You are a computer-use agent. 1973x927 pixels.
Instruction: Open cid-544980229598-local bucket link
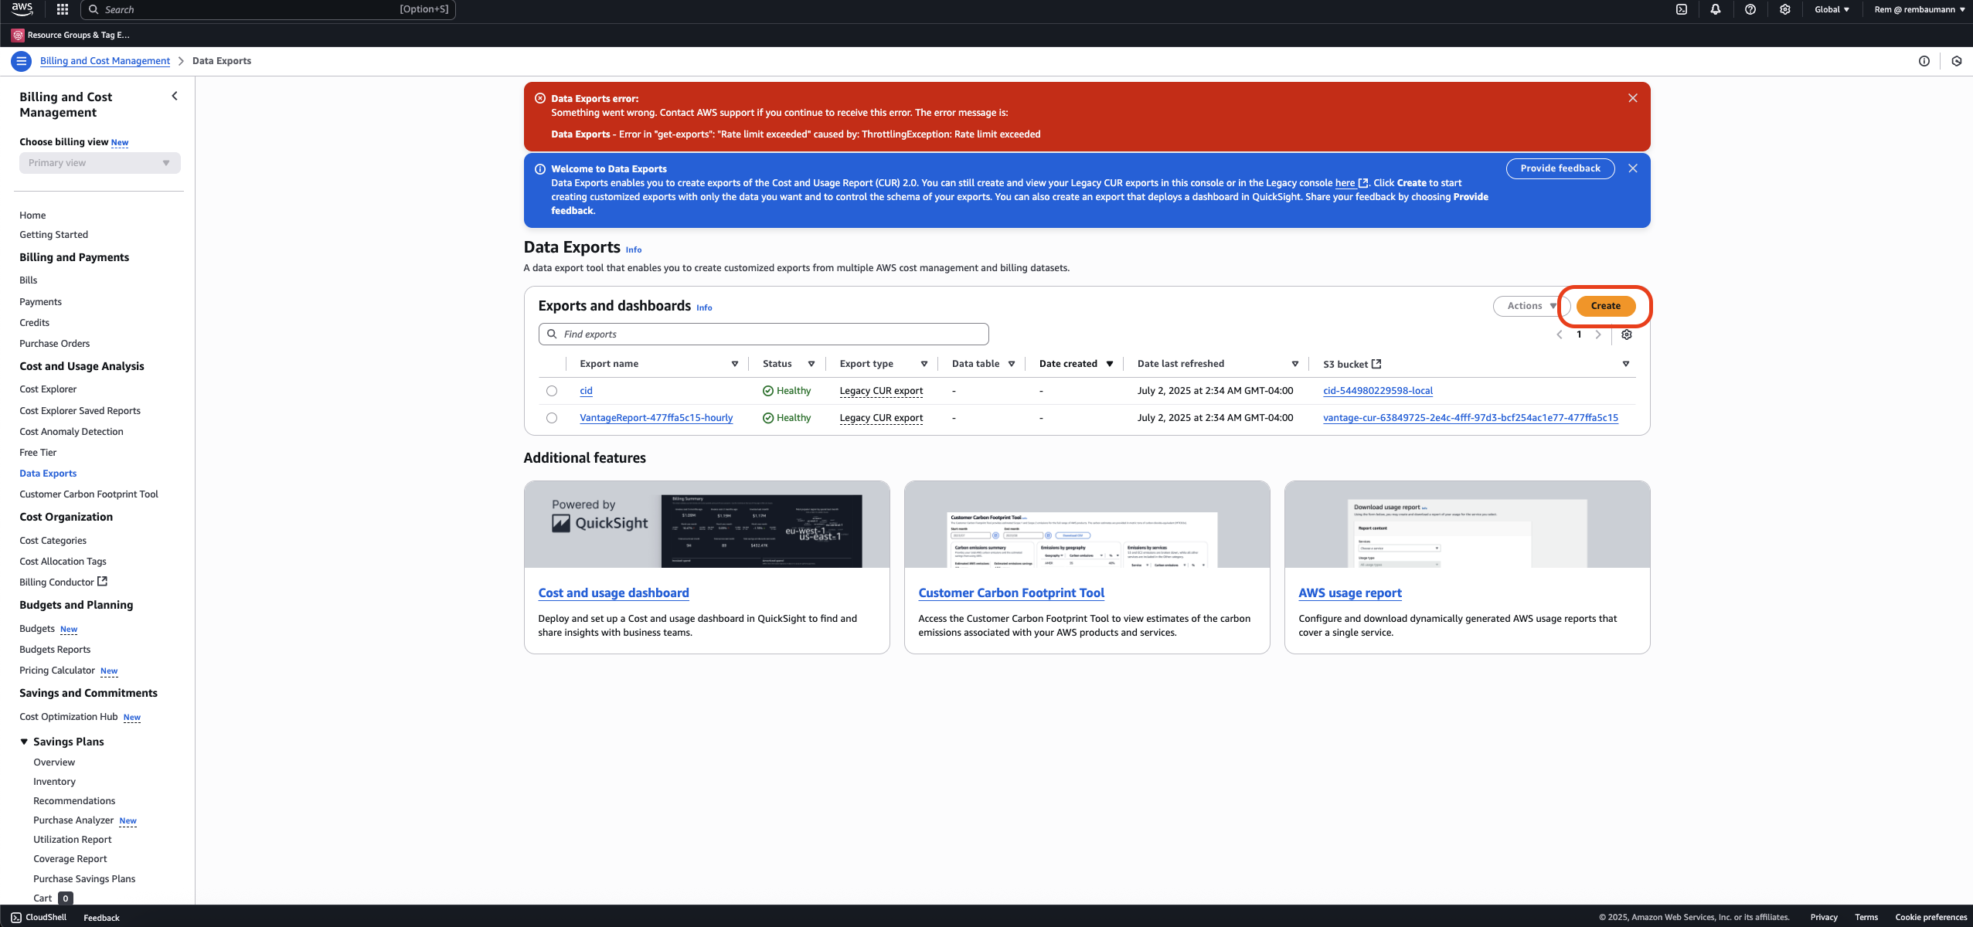click(1378, 391)
